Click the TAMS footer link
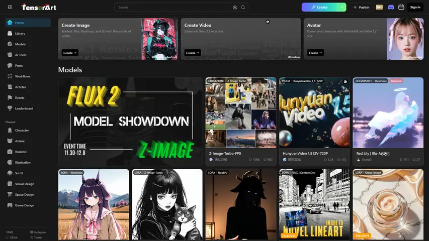 pyautogui.click(x=10, y=232)
